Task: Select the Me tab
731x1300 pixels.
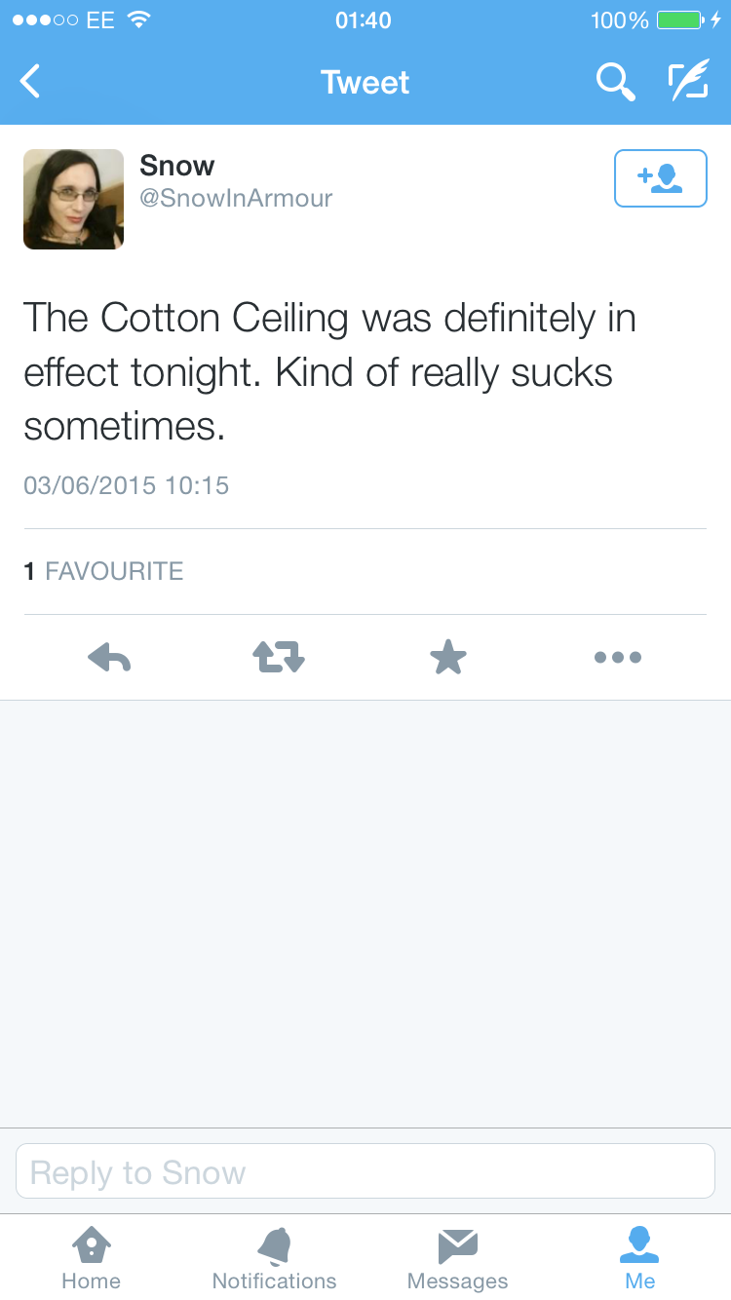Action: 640,1258
